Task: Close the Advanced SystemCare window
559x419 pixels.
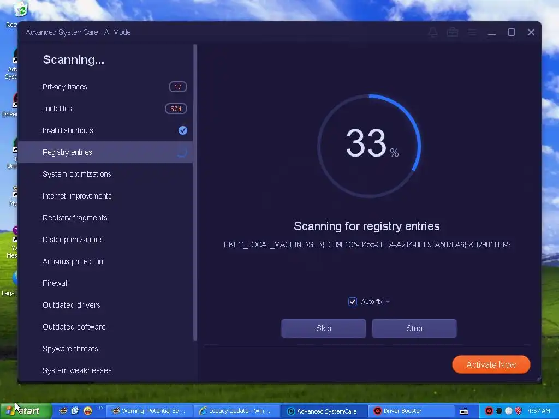Action: tap(531, 32)
